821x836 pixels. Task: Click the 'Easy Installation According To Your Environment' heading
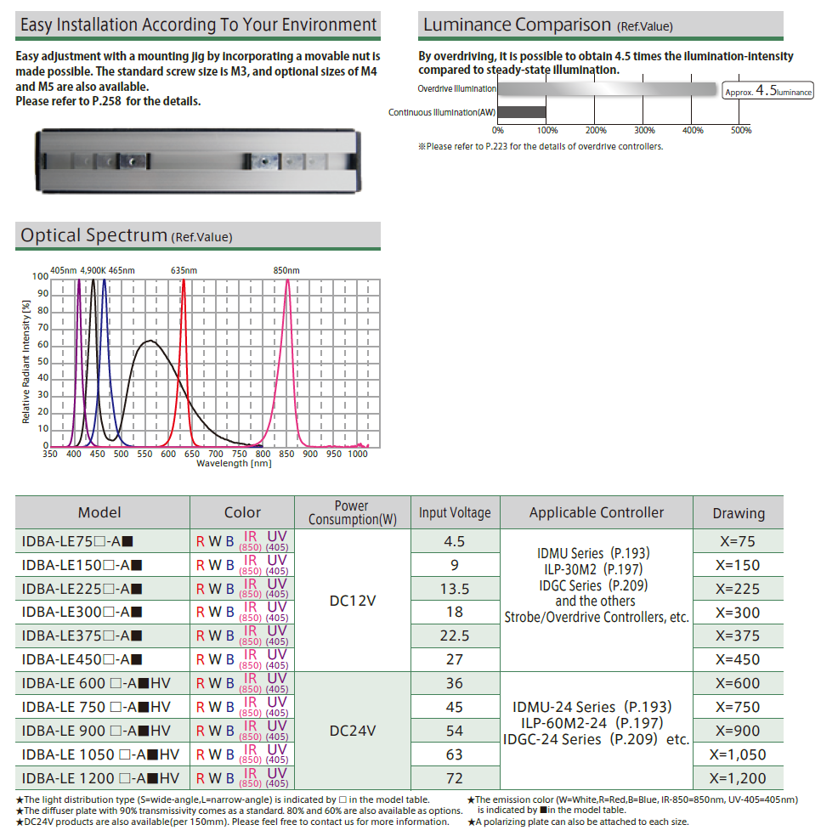[198, 25]
